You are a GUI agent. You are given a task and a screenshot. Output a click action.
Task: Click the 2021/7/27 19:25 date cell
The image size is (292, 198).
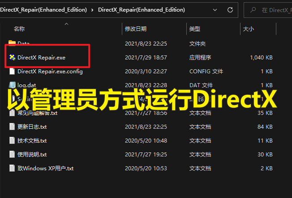pos(146,155)
